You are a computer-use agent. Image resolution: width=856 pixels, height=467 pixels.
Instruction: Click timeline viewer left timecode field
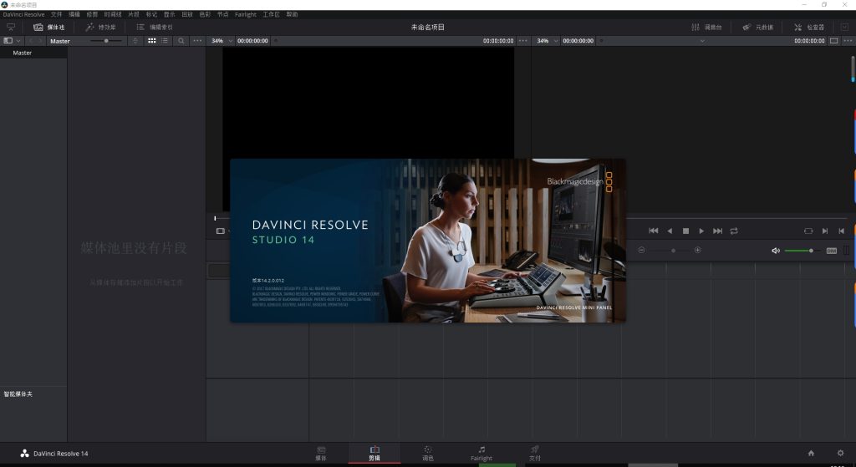tap(578, 41)
